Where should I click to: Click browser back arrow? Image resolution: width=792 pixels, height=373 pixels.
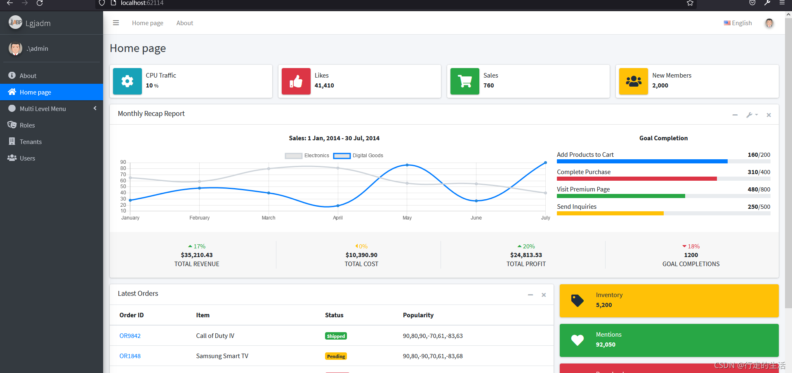10,3
